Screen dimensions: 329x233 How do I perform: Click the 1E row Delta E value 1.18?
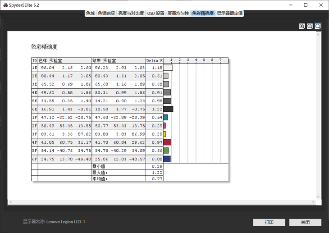[x=157, y=68]
